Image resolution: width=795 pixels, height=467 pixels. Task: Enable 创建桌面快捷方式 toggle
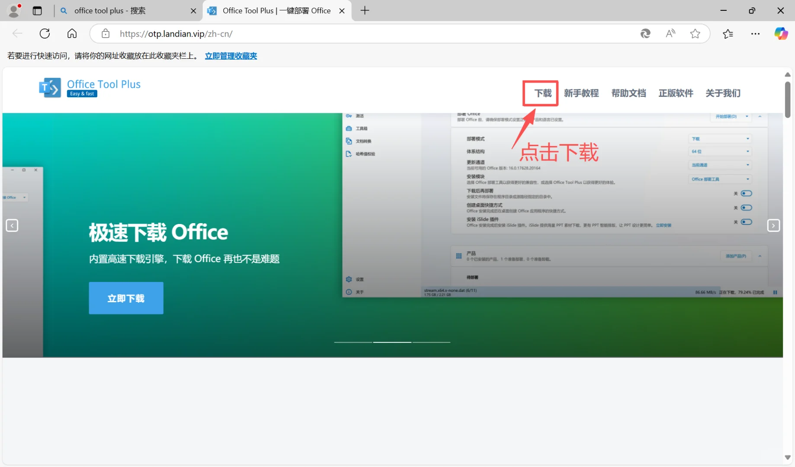click(746, 208)
